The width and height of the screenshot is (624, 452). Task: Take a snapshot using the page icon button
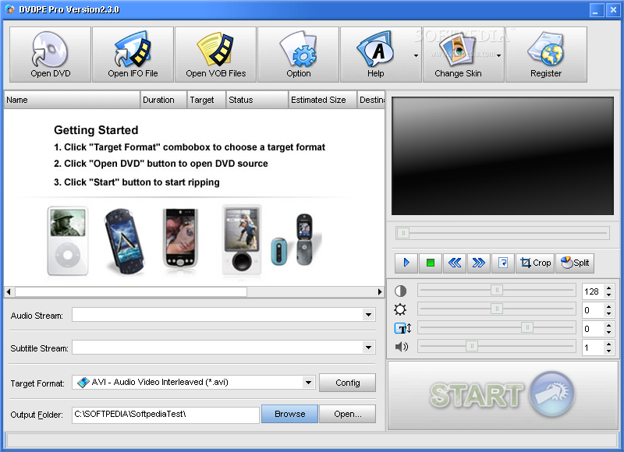[503, 263]
